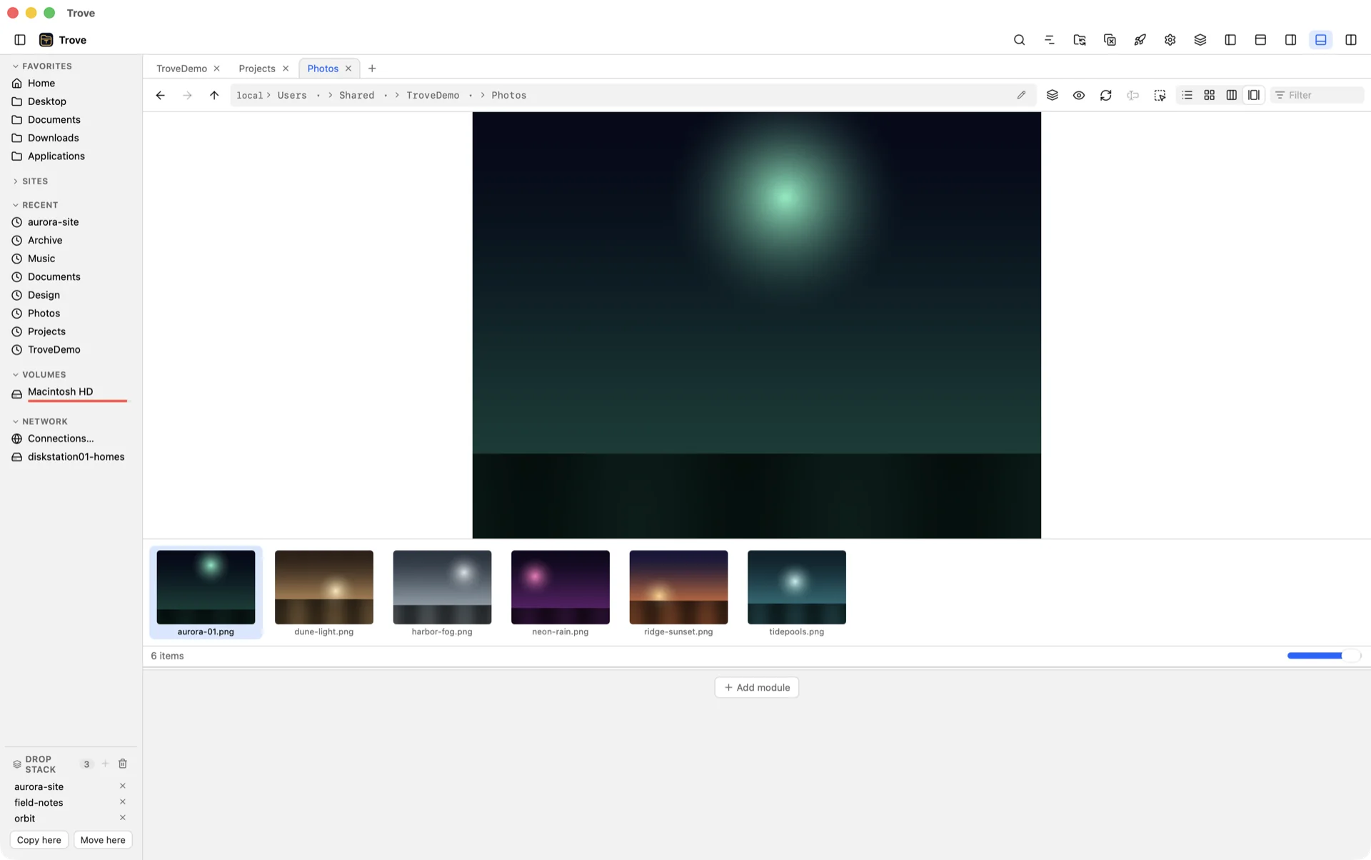Switch to grid view
Image resolution: width=1371 pixels, height=860 pixels.
coord(1210,95)
